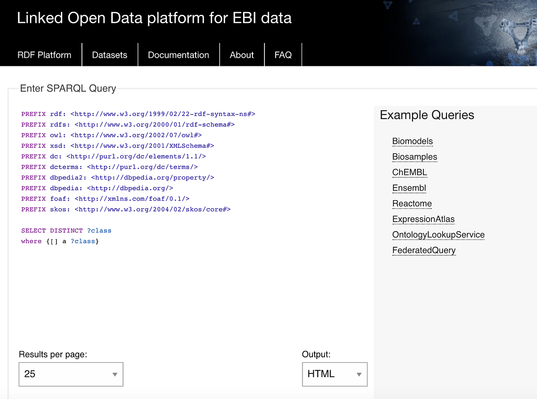Screen dimensions: 537x399
Task: Click the Linked Open Data platform header
Action: (154, 18)
